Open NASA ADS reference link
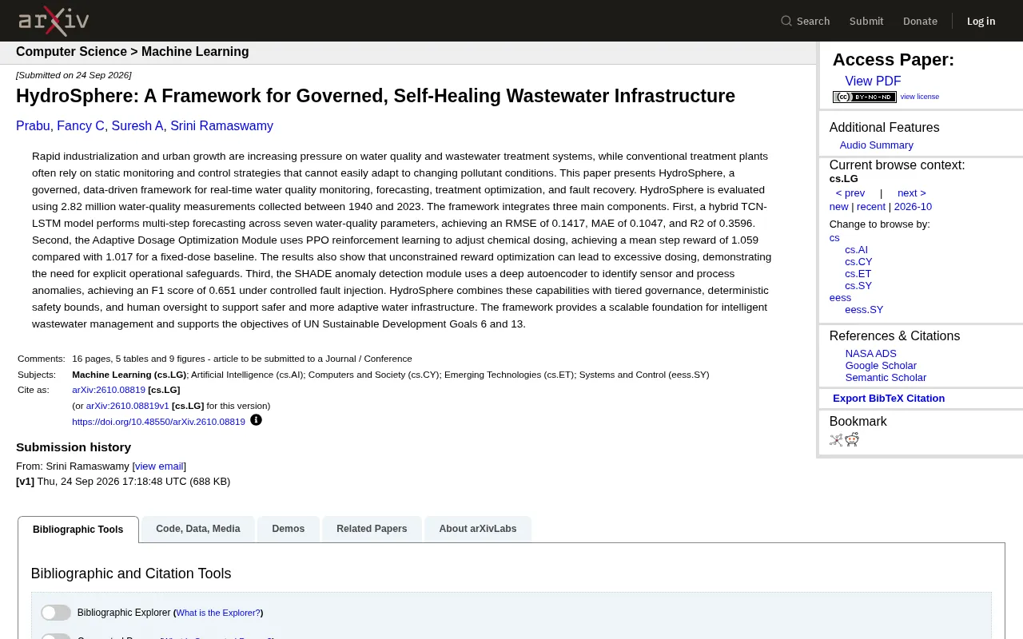 pos(871,354)
